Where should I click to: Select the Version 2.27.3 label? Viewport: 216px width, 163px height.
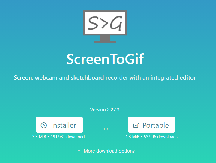coord(105,109)
